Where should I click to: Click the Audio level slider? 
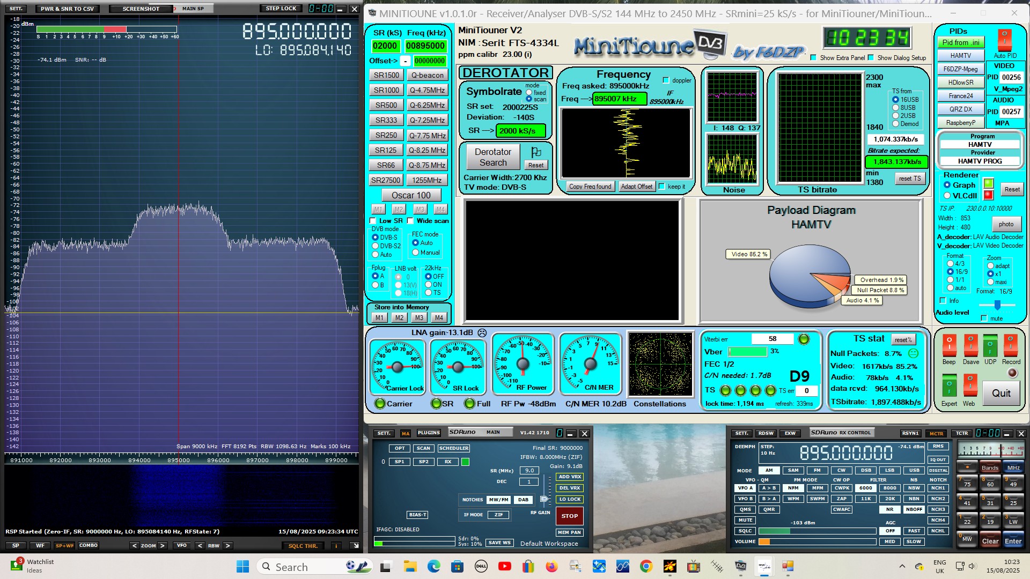(x=997, y=305)
